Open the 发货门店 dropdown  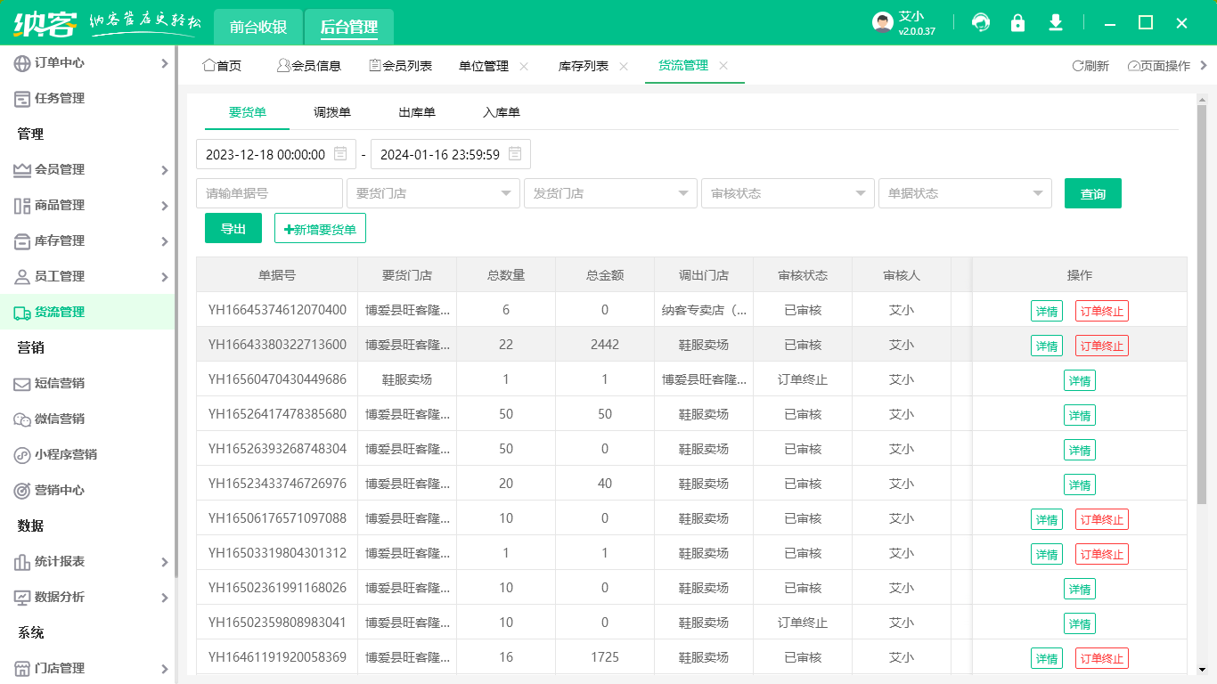click(x=610, y=193)
